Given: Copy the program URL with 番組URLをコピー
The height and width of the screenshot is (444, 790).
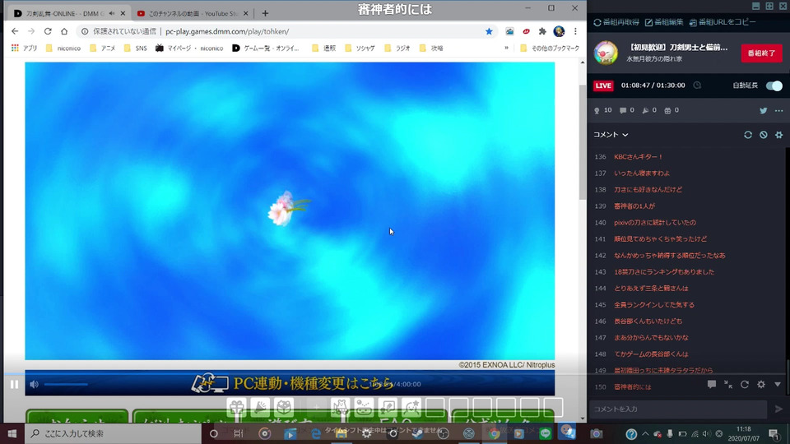Looking at the screenshot, I should click(x=722, y=22).
